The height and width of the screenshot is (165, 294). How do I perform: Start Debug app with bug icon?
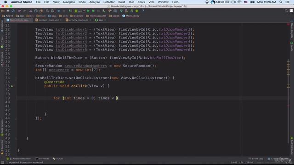pyautogui.click(x=93, y=11)
